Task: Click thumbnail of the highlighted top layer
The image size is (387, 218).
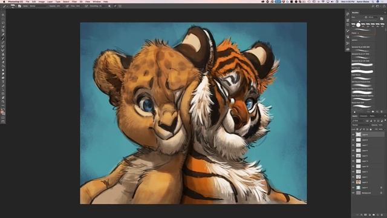Action: coord(359,134)
